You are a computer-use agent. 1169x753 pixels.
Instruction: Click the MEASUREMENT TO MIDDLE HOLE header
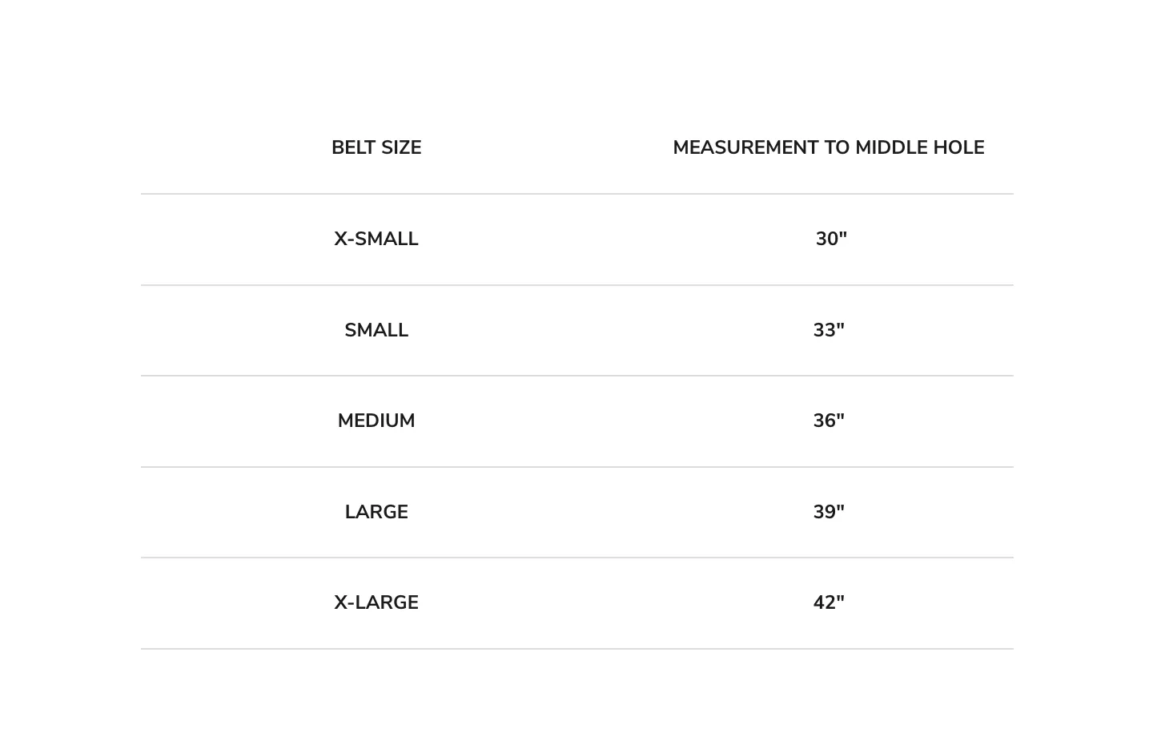tap(829, 147)
